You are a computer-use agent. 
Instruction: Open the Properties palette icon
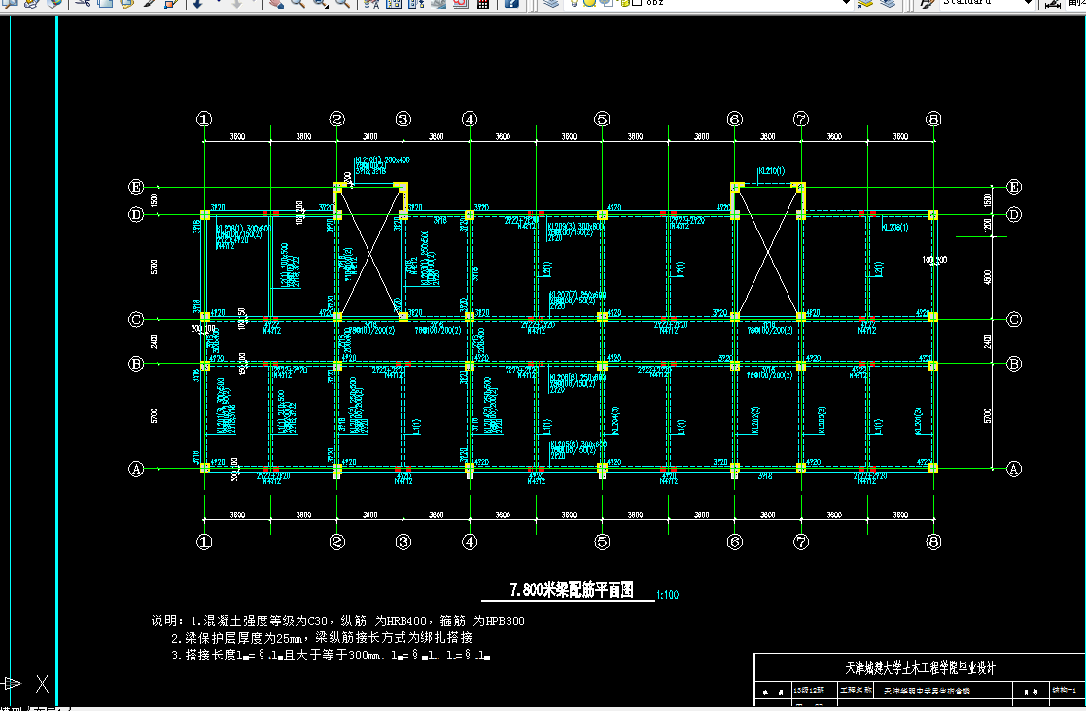[371, 4]
